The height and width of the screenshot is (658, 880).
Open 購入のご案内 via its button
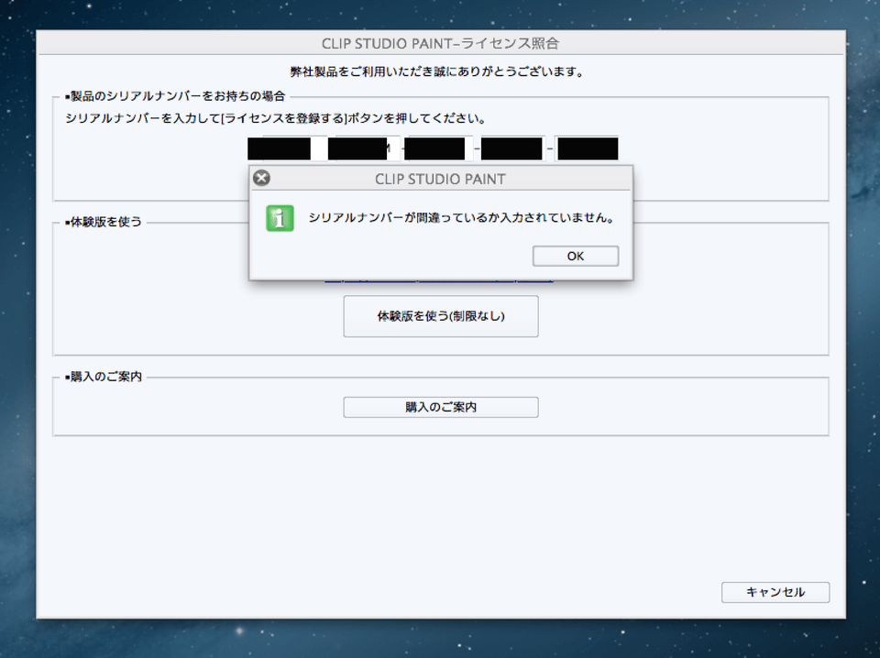click(440, 407)
